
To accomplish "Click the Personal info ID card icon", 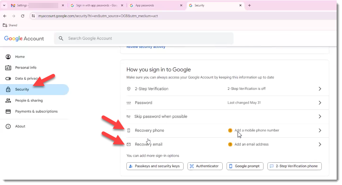I will [8, 67].
